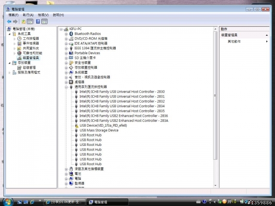Image resolution: width=275 pixels, height=206 pixels.
Task: Click the Portable Devices icon
Action: click(71, 53)
